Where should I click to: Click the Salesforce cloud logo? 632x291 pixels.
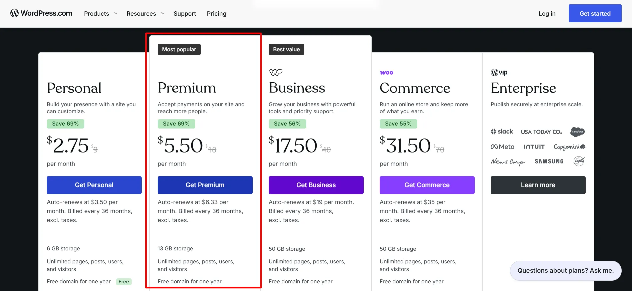click(x=578, y=132)
